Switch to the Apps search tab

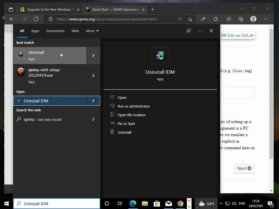pyautogui.click(x=35, y=31)
